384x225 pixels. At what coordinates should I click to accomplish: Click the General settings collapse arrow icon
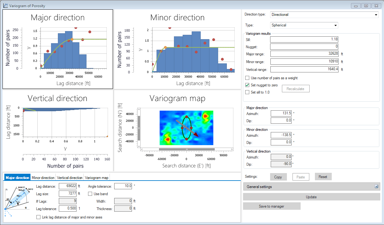(376, 186)
